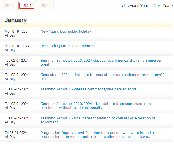Click the left chevron before Previous Year
Image resolution: width=174 pixels, height=144 pixels.
[x=122, y=6]
